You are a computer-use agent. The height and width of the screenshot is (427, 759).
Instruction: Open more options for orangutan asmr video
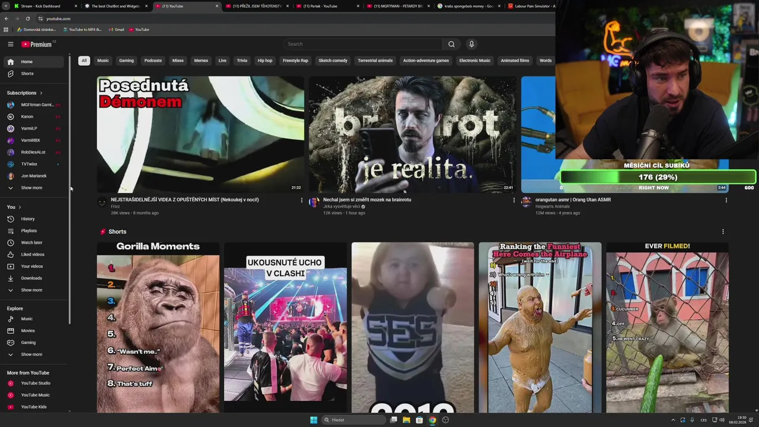pyautogui.click(x=726, y=200)
